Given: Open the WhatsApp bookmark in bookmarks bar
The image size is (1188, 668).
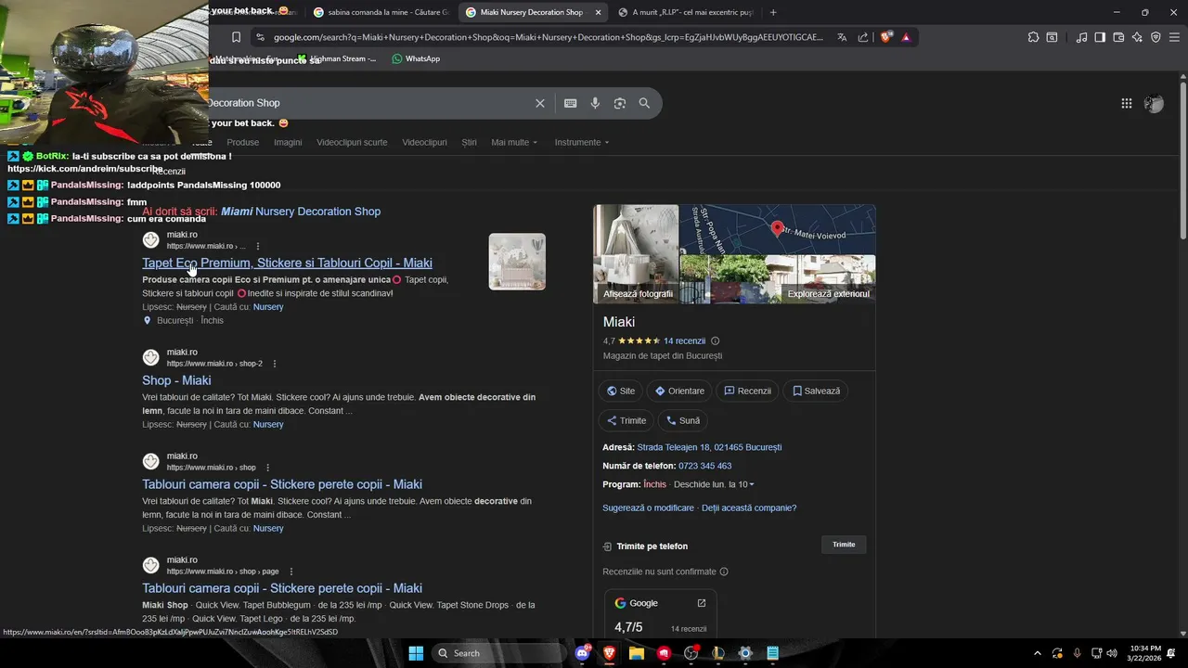Looking at the screenshot, I should [x=416, y=58].
